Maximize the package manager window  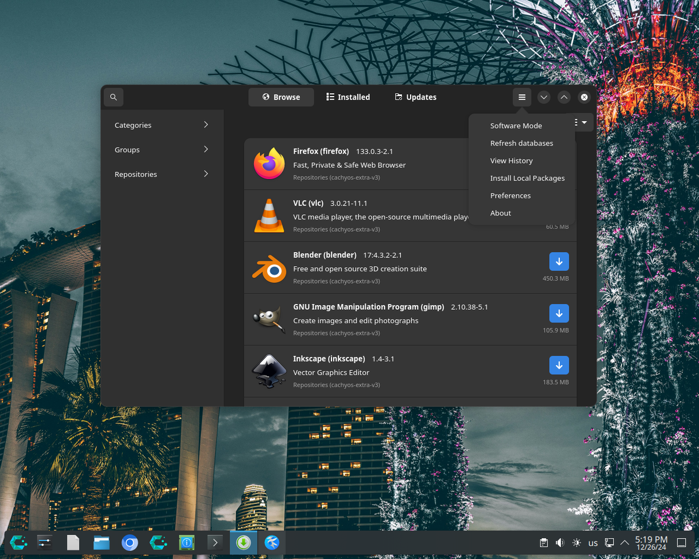pos(564,97)
